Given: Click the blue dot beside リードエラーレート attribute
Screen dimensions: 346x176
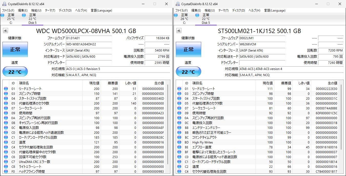Looking at the screenshot, I should pos(6,89).
